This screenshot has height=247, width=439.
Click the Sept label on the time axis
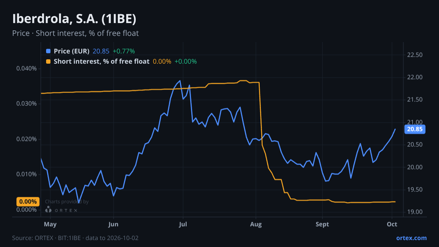coord(323,224)
